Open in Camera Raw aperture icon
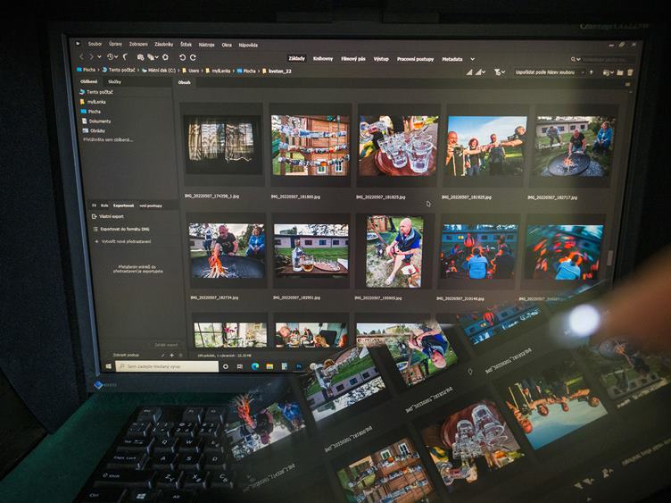 (166, 57)
